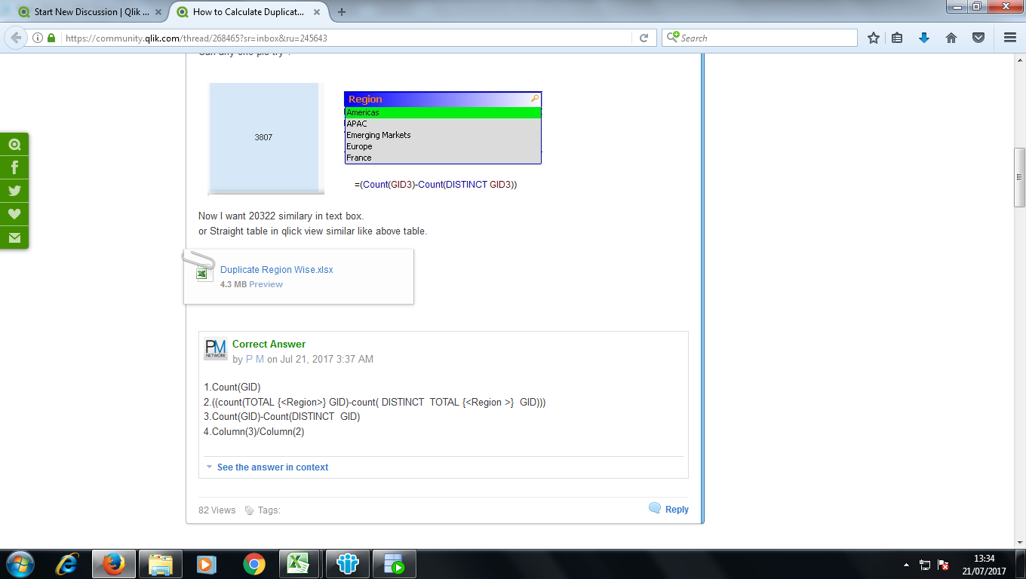Select France in Region list
This screenshot has height=579, width=1026.
[x=443, y=158]
